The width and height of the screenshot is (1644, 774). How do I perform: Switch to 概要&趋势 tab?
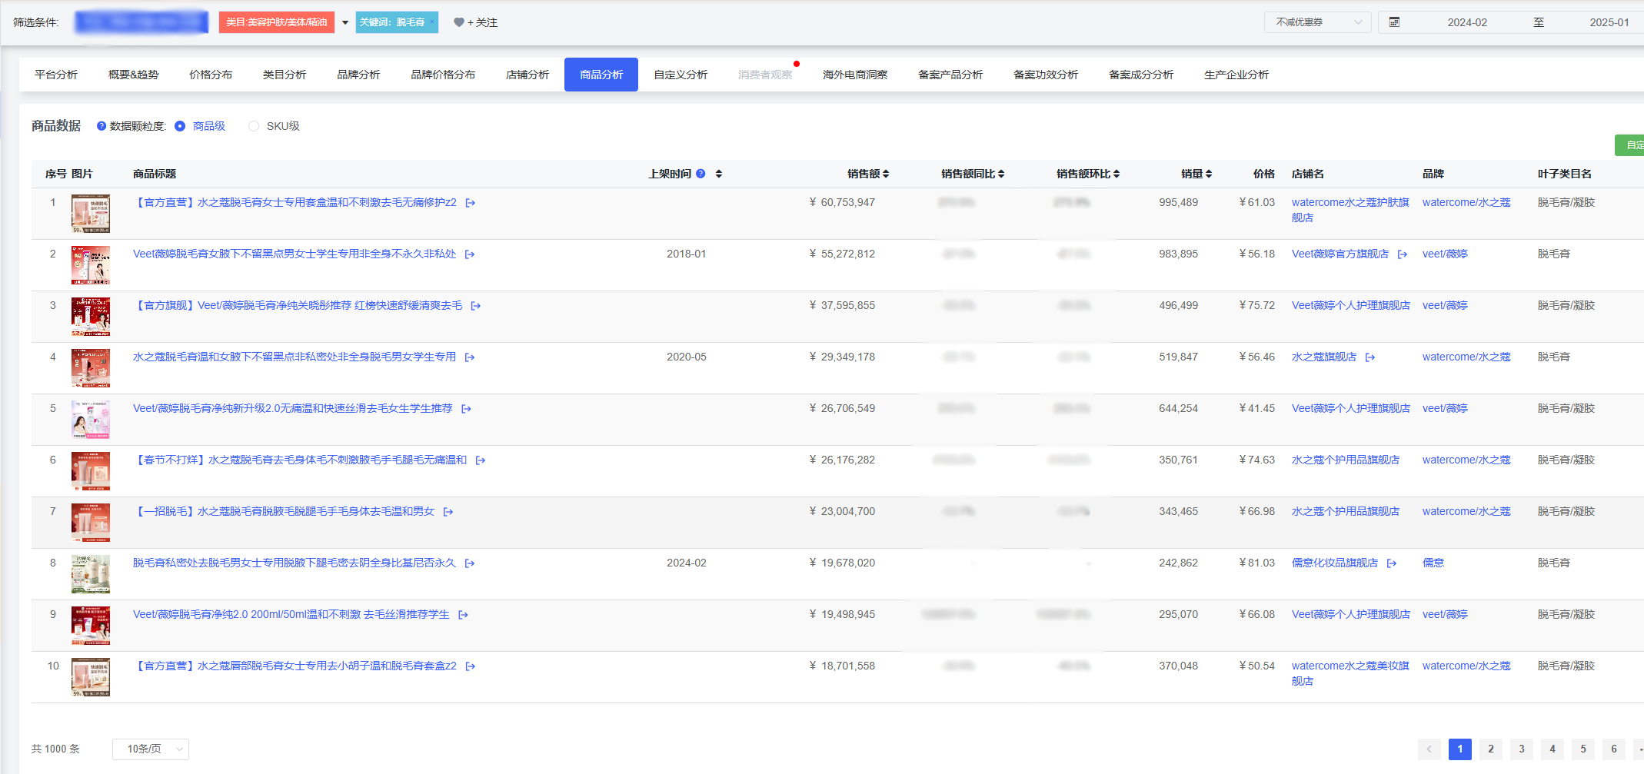click(x=133, y=75)
